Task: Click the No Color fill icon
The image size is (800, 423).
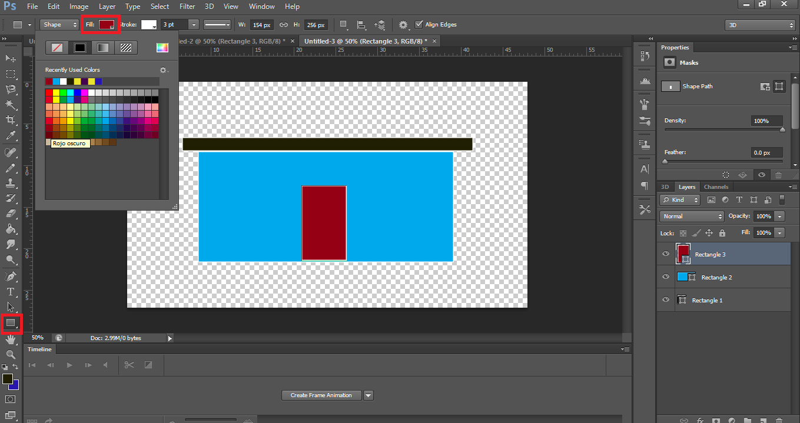Action: pyautogui.click(x=57, y=48)
